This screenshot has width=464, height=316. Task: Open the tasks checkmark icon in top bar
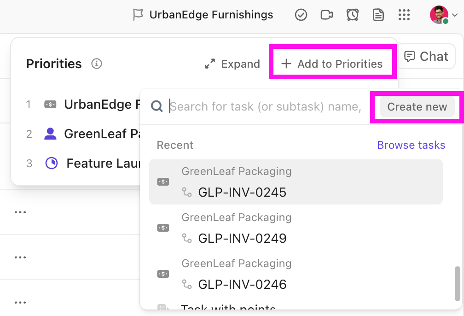pos(301,14)
